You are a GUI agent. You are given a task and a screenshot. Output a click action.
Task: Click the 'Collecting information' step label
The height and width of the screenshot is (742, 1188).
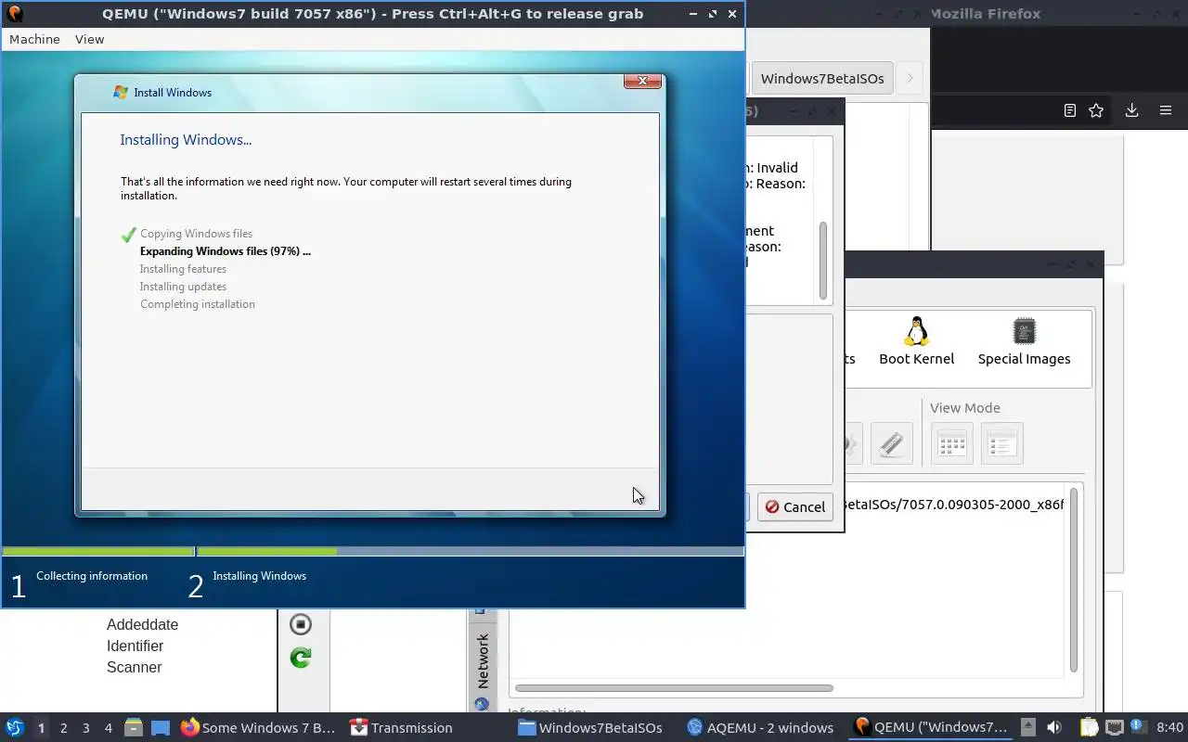tap(92, 576)
